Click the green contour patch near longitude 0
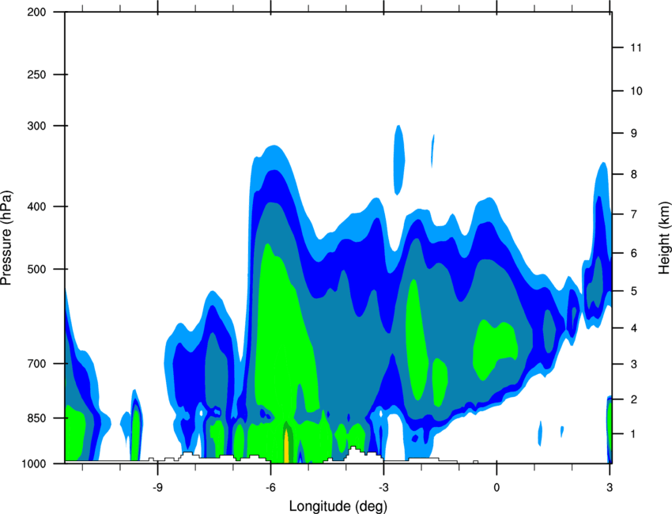 point(495,350)
